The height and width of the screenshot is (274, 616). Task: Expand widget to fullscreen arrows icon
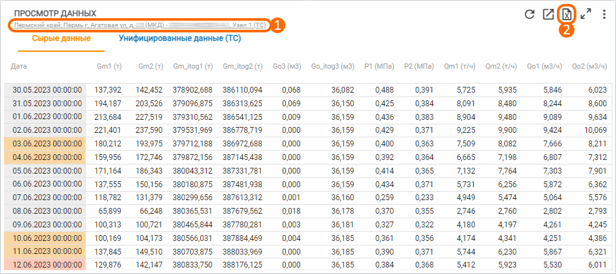pyautogui.click(x=585, y=14)
